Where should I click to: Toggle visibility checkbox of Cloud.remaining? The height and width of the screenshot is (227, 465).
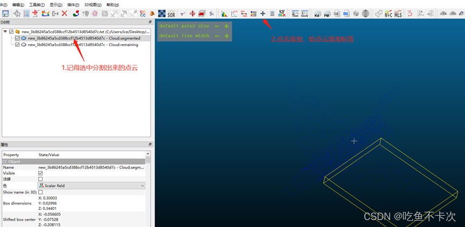pyautogui.click(x=17, y=45)
